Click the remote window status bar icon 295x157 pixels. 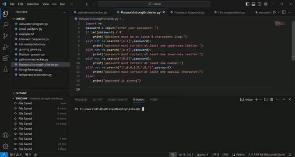[4, 154]
